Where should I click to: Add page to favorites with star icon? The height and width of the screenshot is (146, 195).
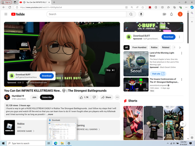tap(143, 7)
